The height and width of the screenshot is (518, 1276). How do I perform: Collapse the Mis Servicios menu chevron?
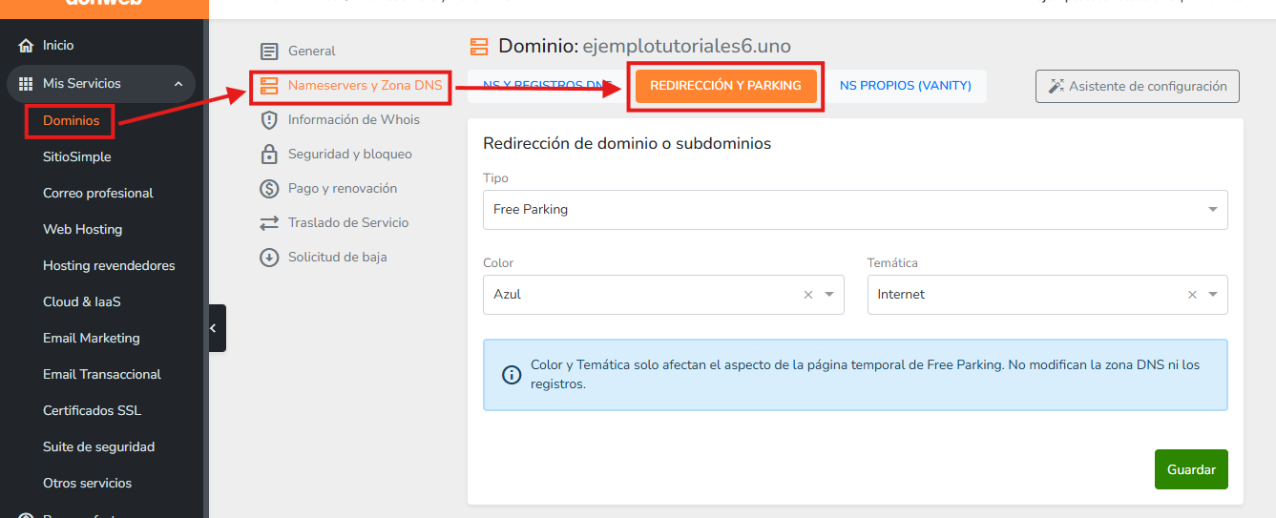(178, 84)
